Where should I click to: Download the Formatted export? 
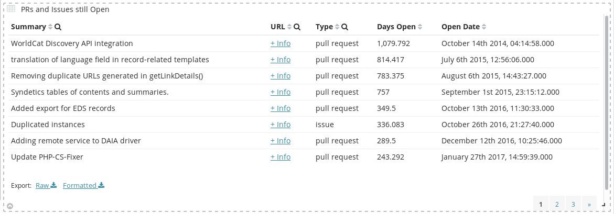click(83, 185)
